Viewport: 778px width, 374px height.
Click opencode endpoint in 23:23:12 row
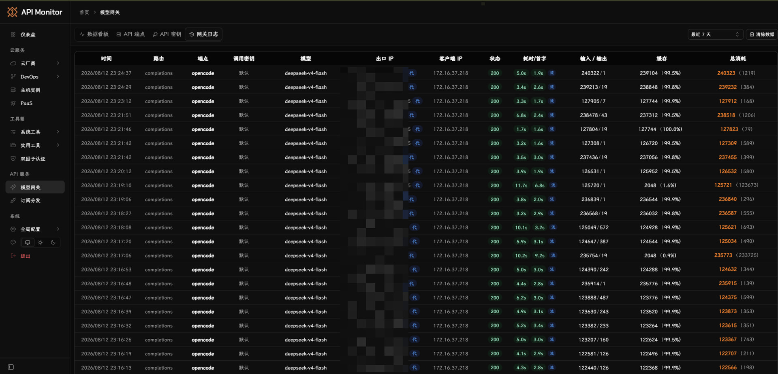pyautogui.click(x=203, y=101)
